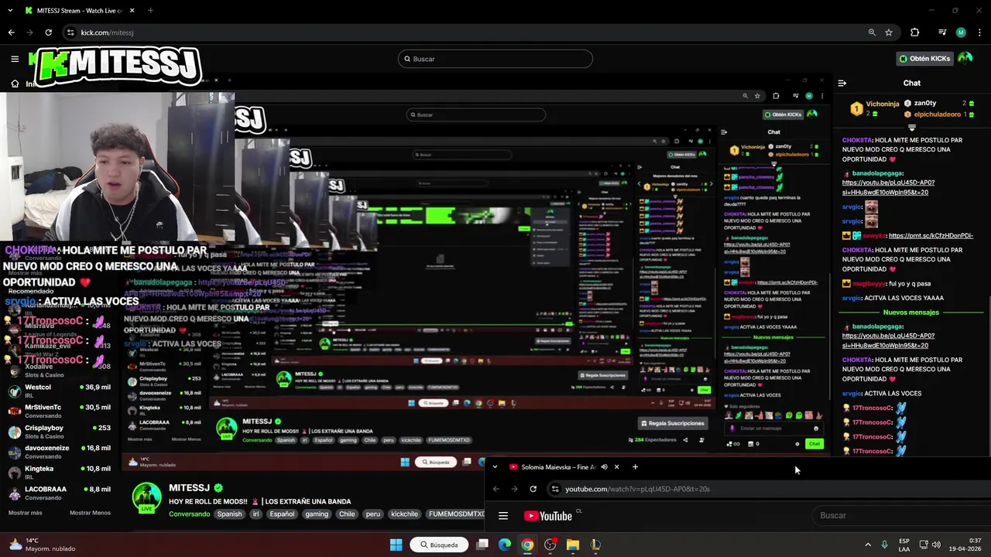Click the Kick search box labeled Buscar

click(495, 59)
